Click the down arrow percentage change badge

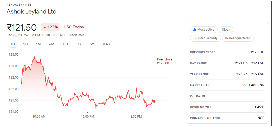point(50,27)
